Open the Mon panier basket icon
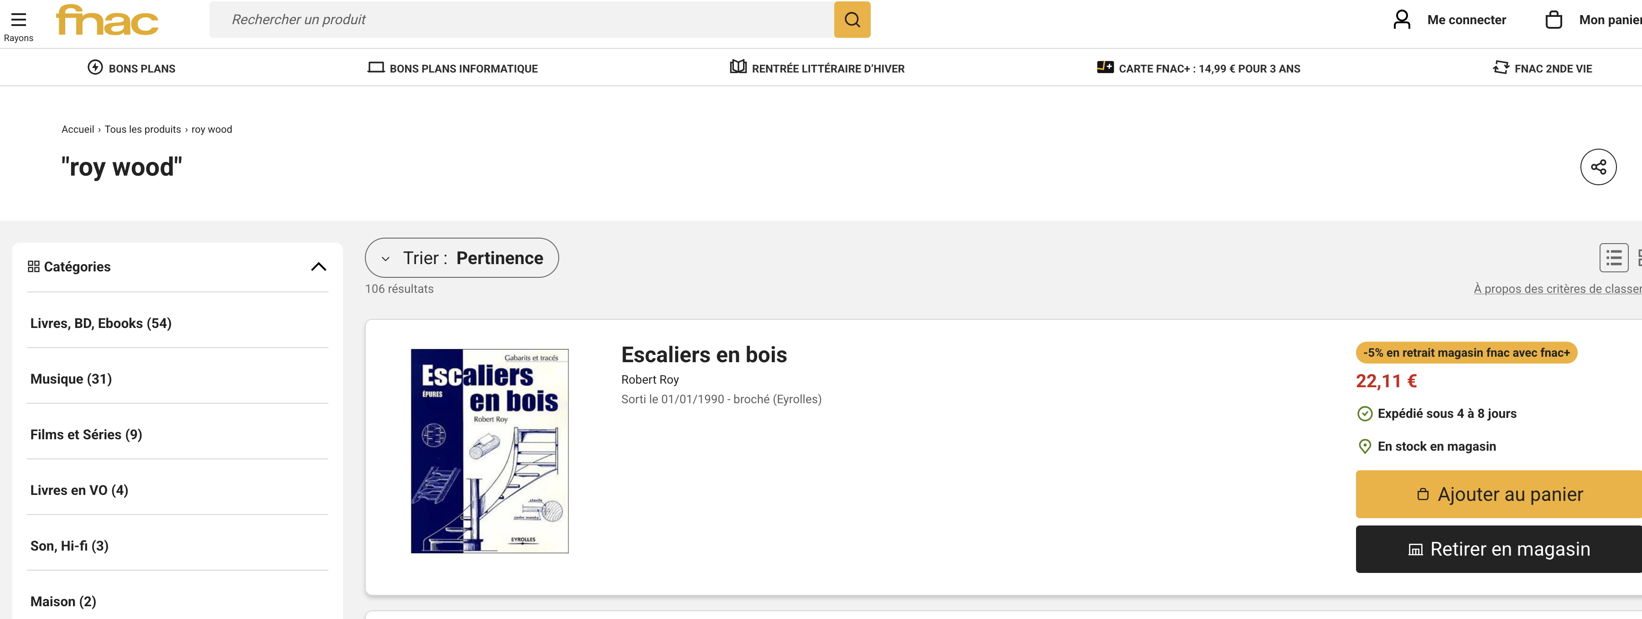1642x619 pixels. [1554, 20]
